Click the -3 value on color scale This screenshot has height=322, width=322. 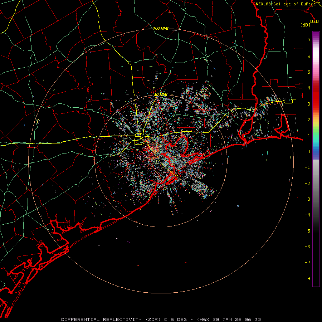[x=307, y=199]
